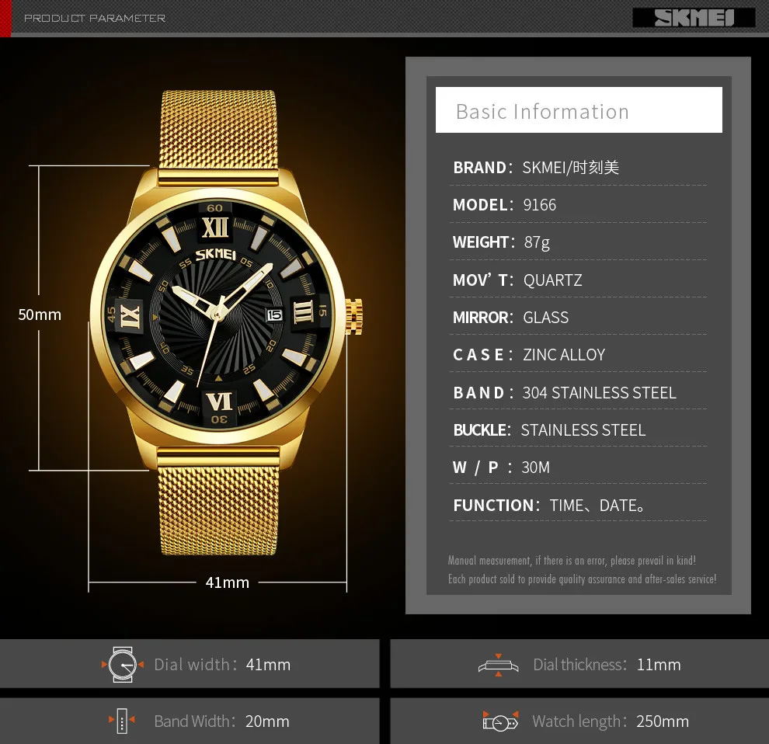Screen dimensions: 769x744
Task: Click the FUNCTION: TIME, DATE row
Action: (x=578, y=505)
